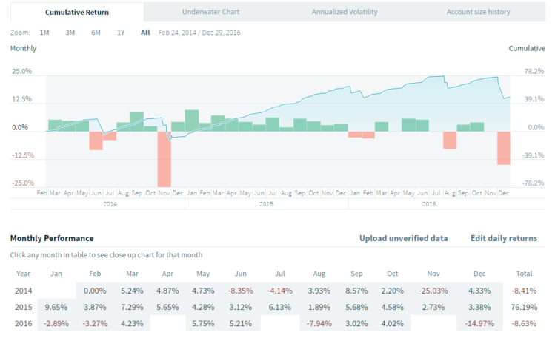555x341 pixels.
Task: Zoom chart to 6M range
Action: (96, 33)
